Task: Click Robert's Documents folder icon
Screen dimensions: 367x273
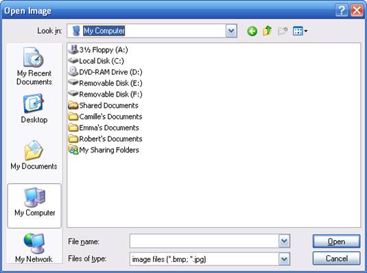Action: [73, 139]
